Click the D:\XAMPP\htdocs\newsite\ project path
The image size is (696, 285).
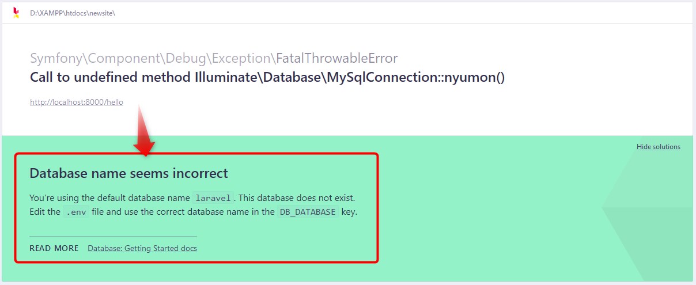[73, 13]
